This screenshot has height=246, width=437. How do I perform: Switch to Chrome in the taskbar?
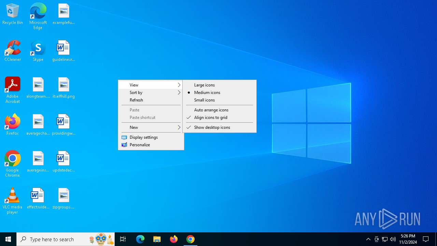coord(191,239)
